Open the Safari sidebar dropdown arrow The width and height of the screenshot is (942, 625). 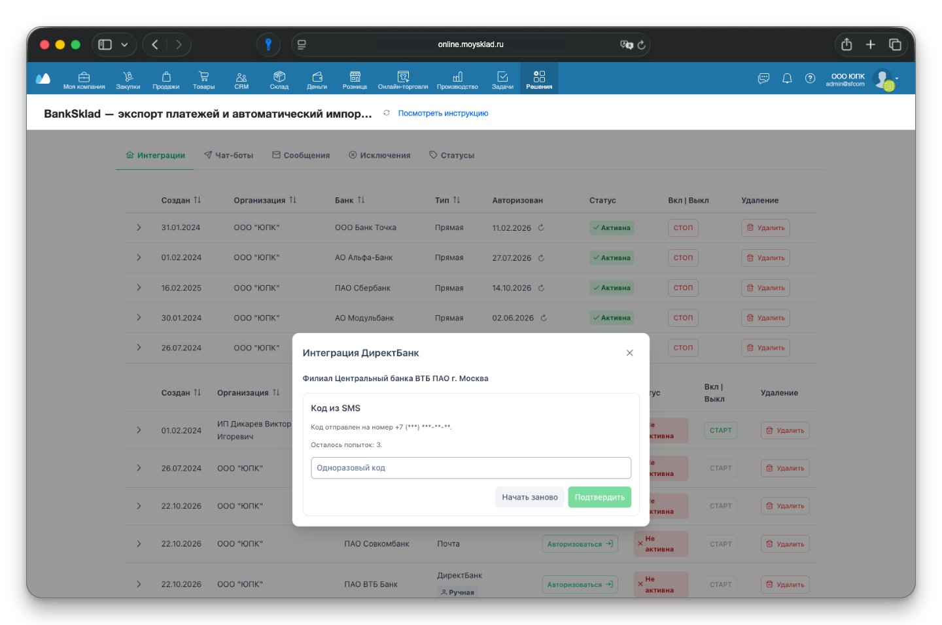click(x=124, y=44)
